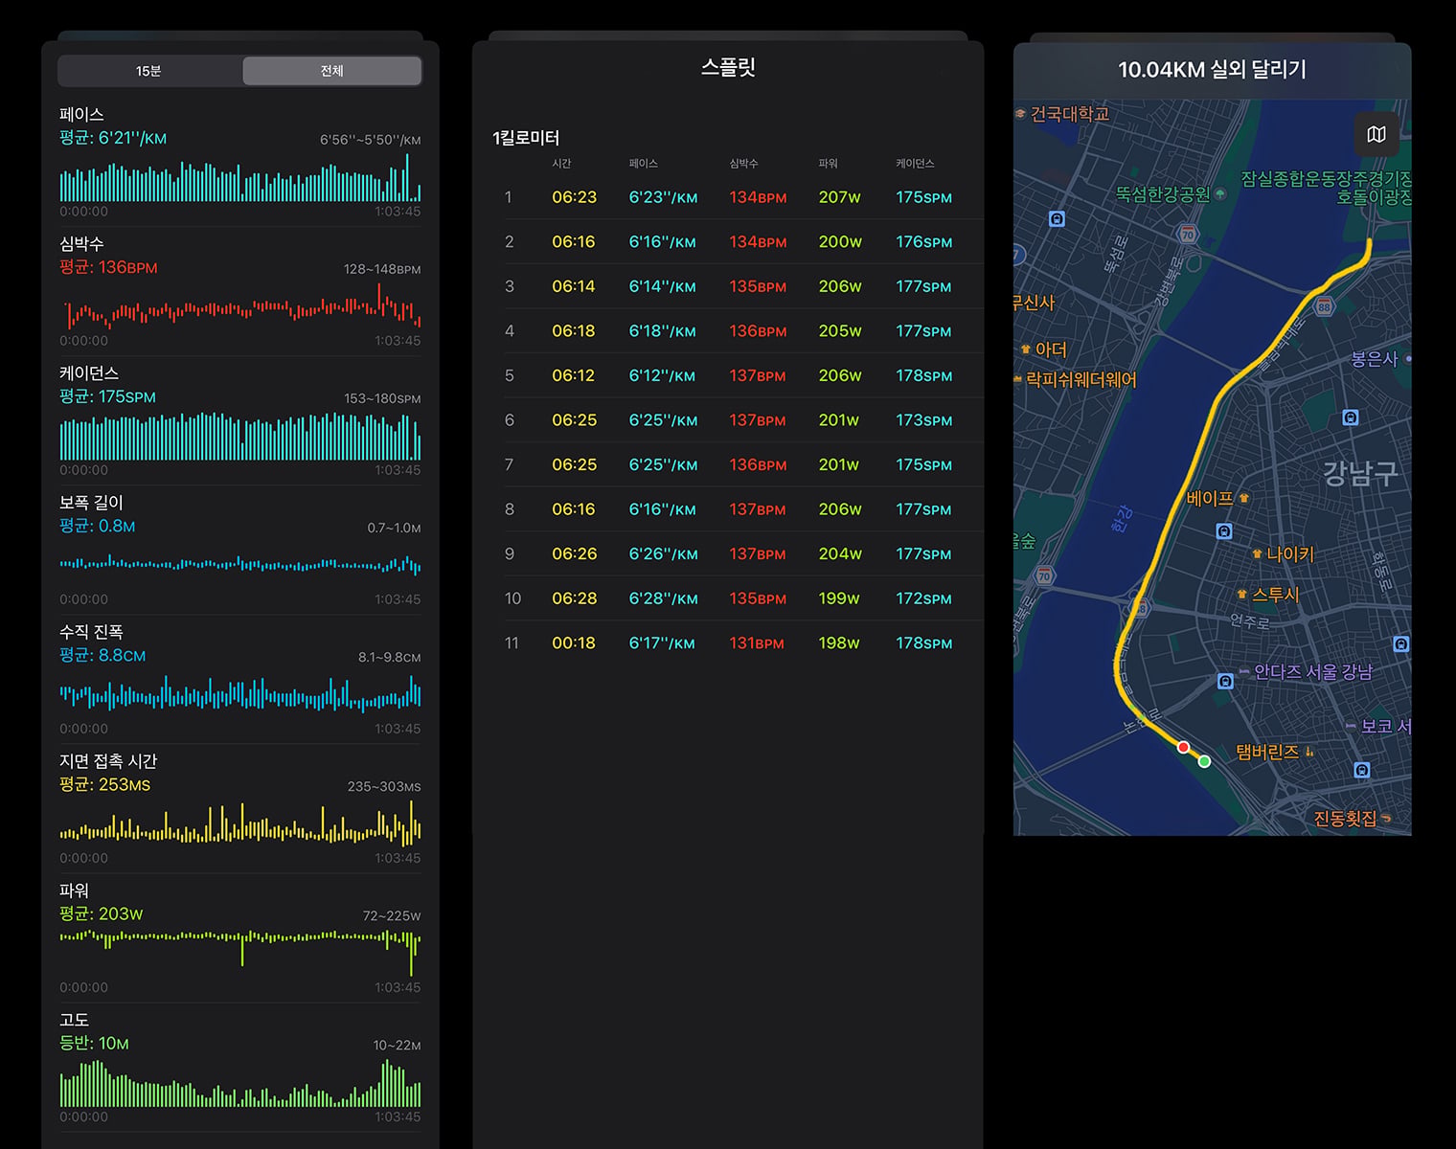Select the 건국대학교 map pin

[1062, 114]
